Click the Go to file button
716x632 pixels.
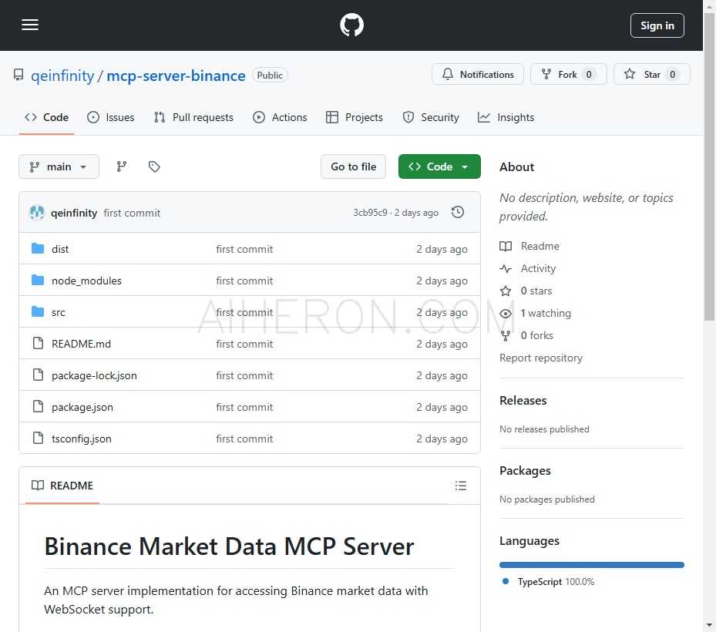(x=354, y=166)
